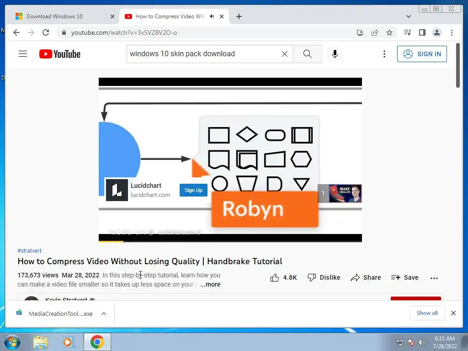
Task: Open more actions ellipsis beside Save
Action: coord(434,278)
